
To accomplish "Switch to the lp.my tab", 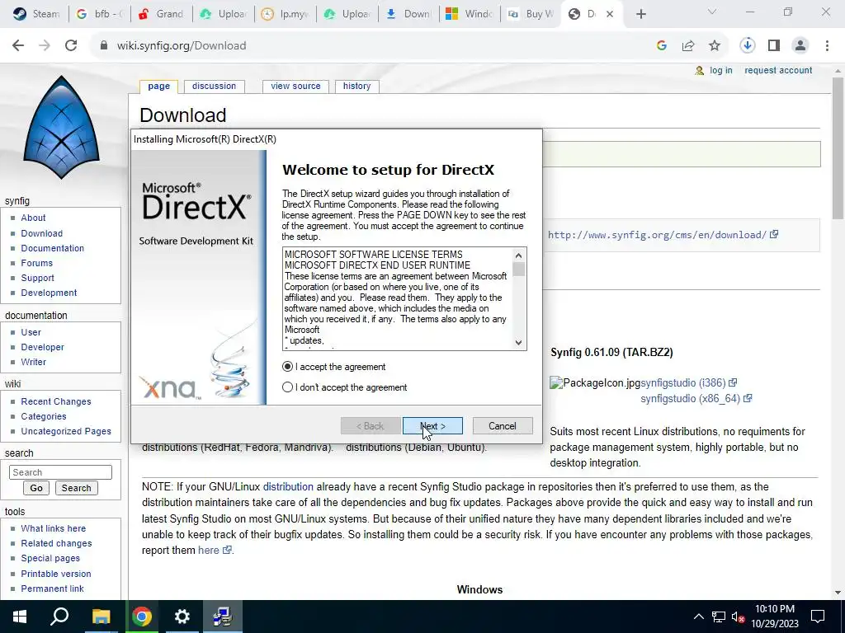I will click(286, 14).
